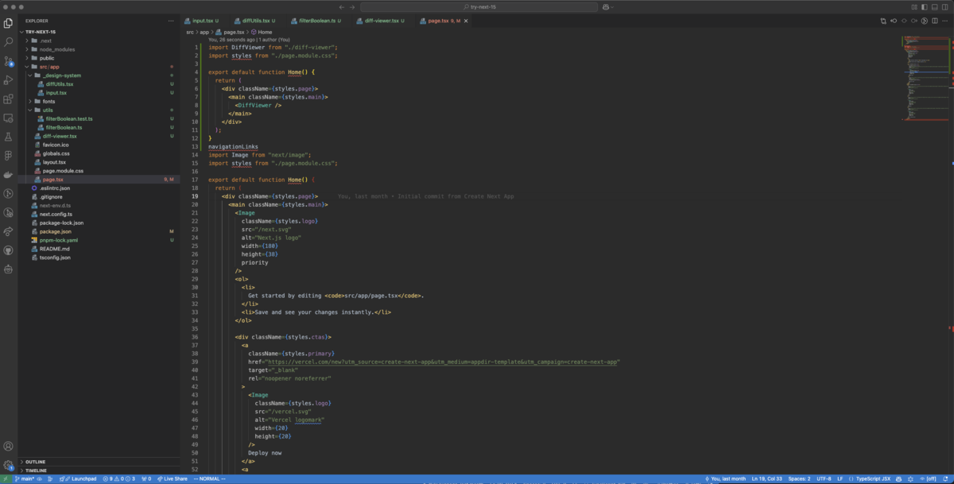Open the Testing flask view

pos(9,137)
